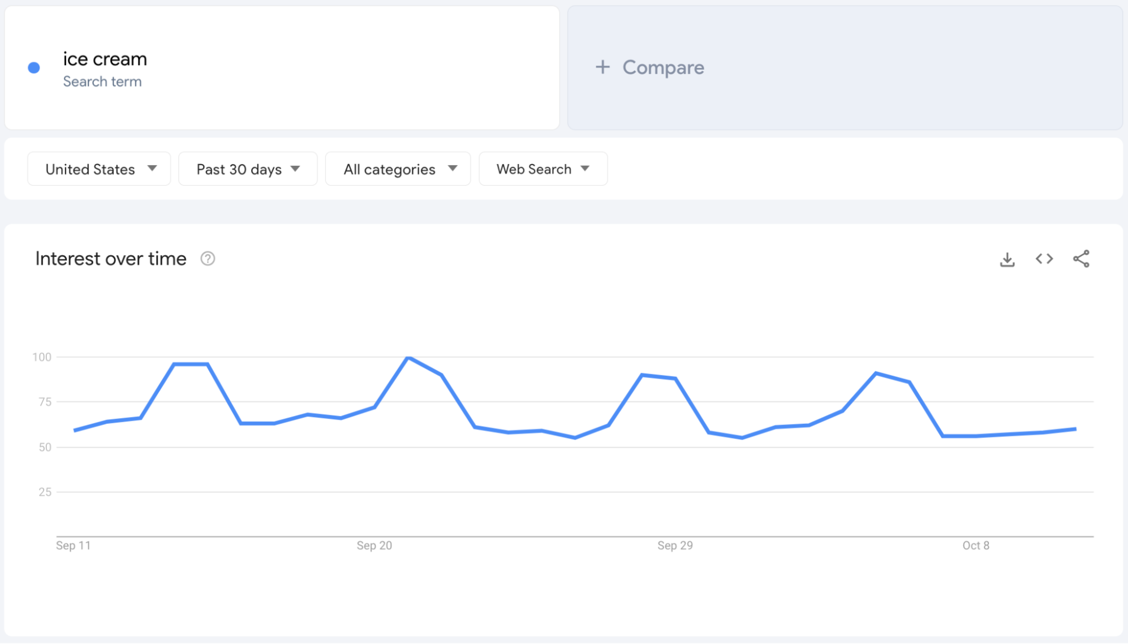Click the 75 value axis label
This screenshot has height=644, width=1128.
click(45, 402)
